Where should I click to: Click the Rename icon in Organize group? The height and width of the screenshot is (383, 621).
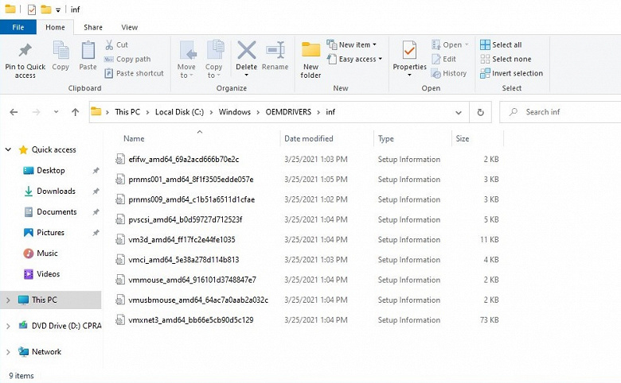[x=275, y=52]
